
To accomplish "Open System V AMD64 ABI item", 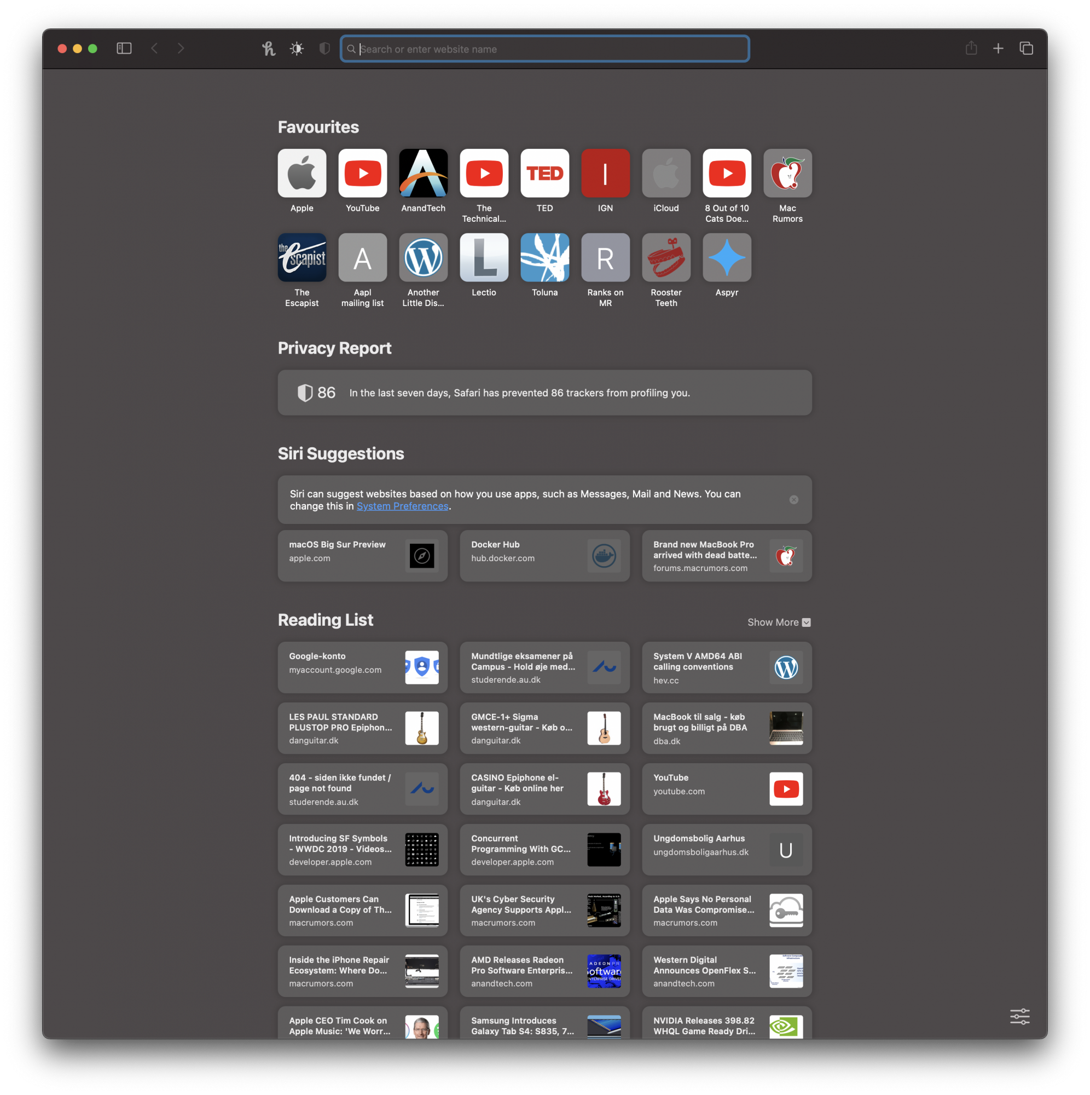I will [727, 667].
